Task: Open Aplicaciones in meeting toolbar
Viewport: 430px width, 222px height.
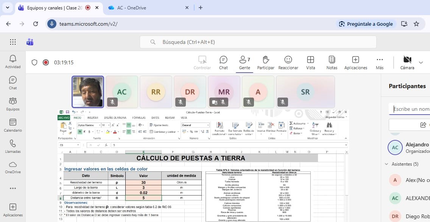Action: [355, 62]
